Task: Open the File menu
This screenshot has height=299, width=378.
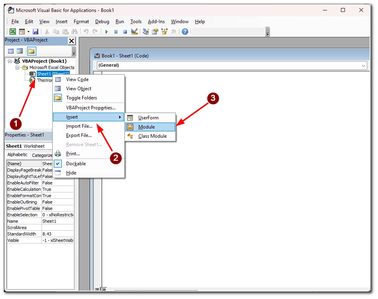Action: coord(15,22)
